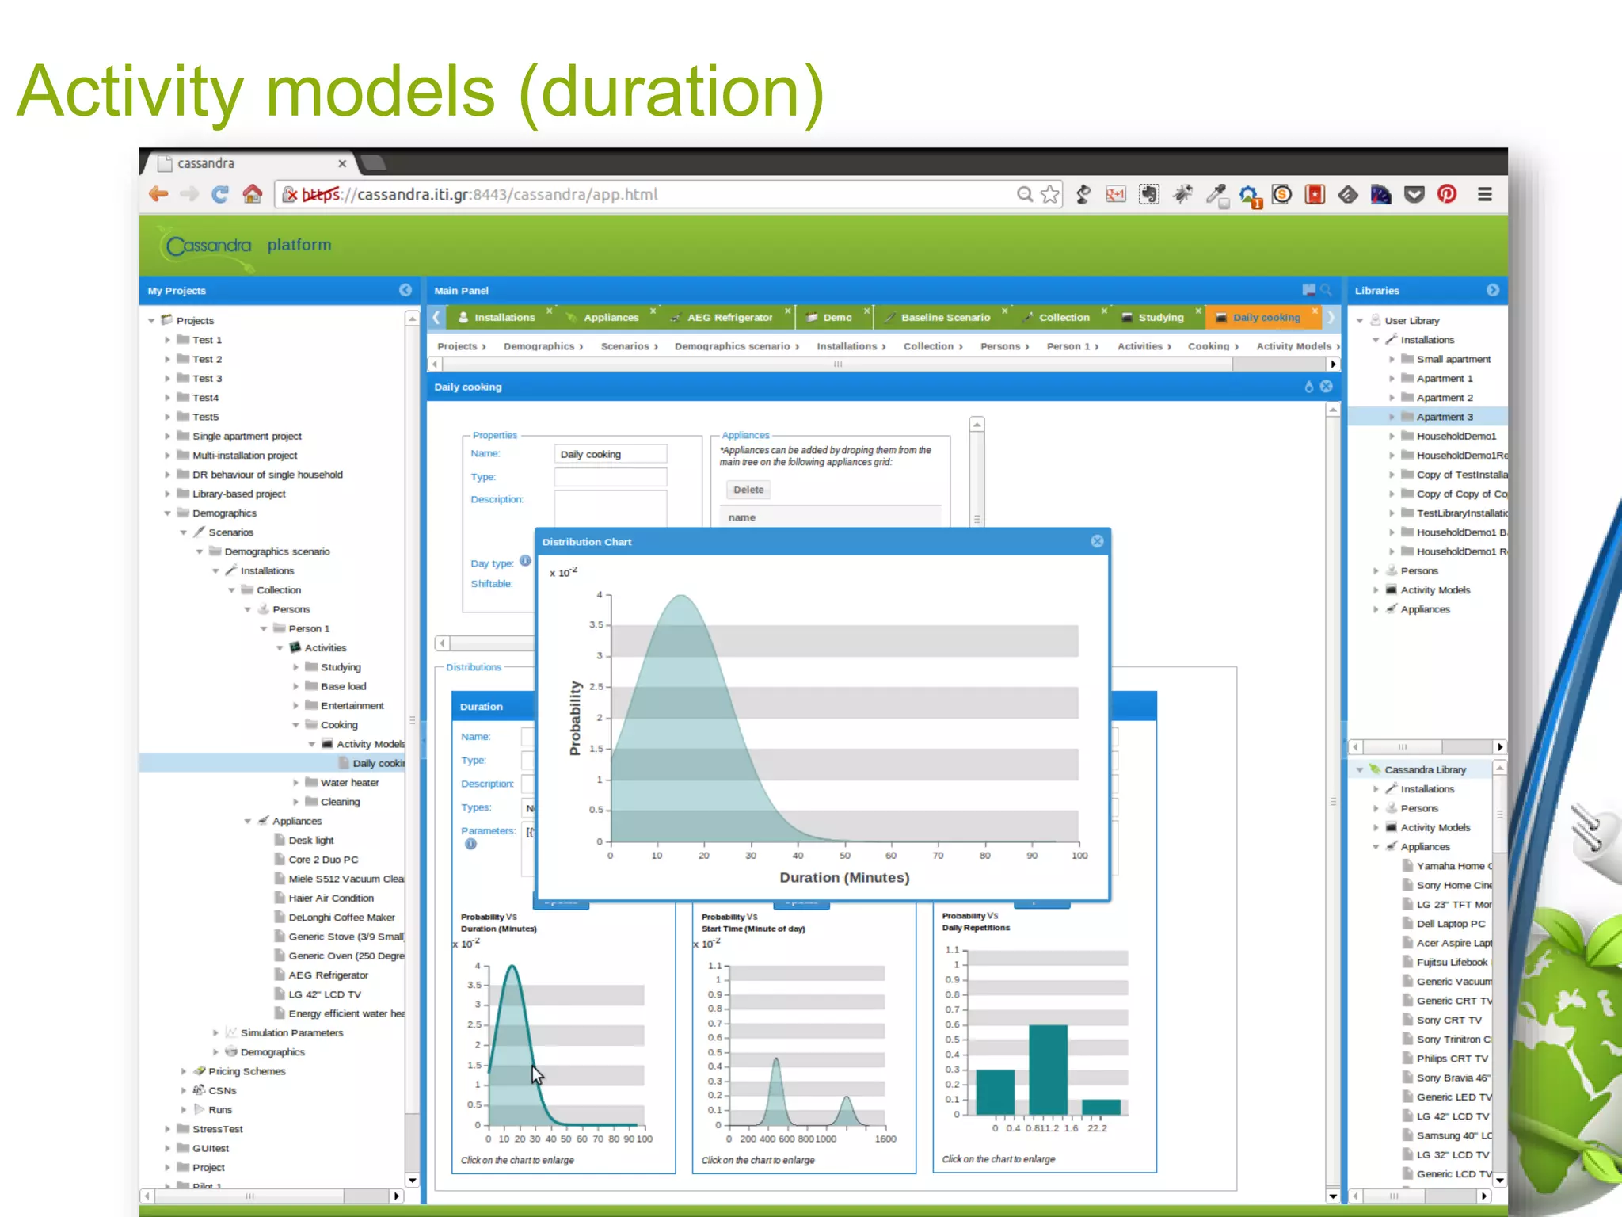Click the Activities breadcrumb link
The width and height of the screenshot is (1622, 1217).
[1140, 346]
